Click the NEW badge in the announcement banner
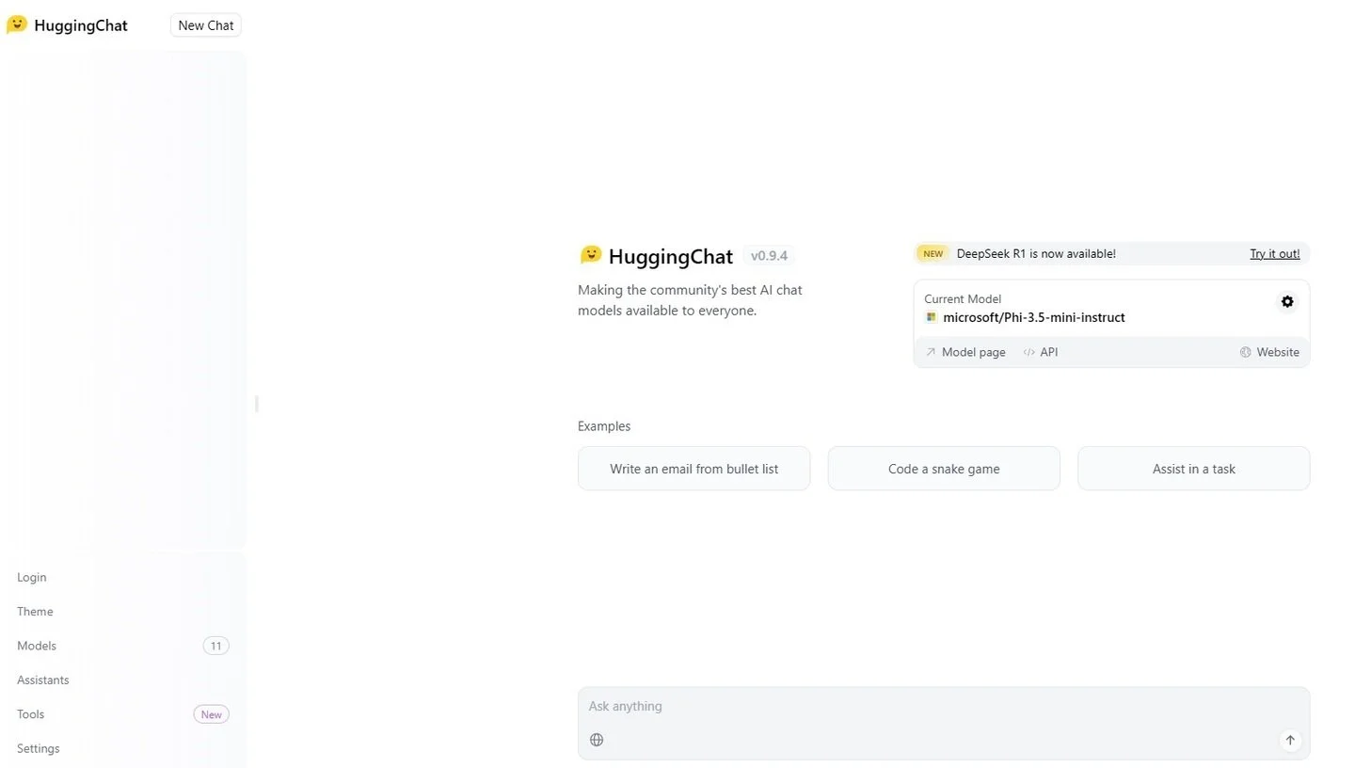The image size is (1355, 768). click(x=933, y=253)
